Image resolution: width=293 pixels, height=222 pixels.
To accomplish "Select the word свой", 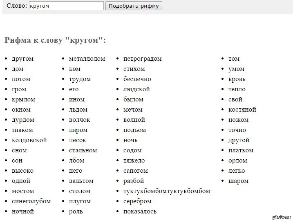I will point(235,99).
